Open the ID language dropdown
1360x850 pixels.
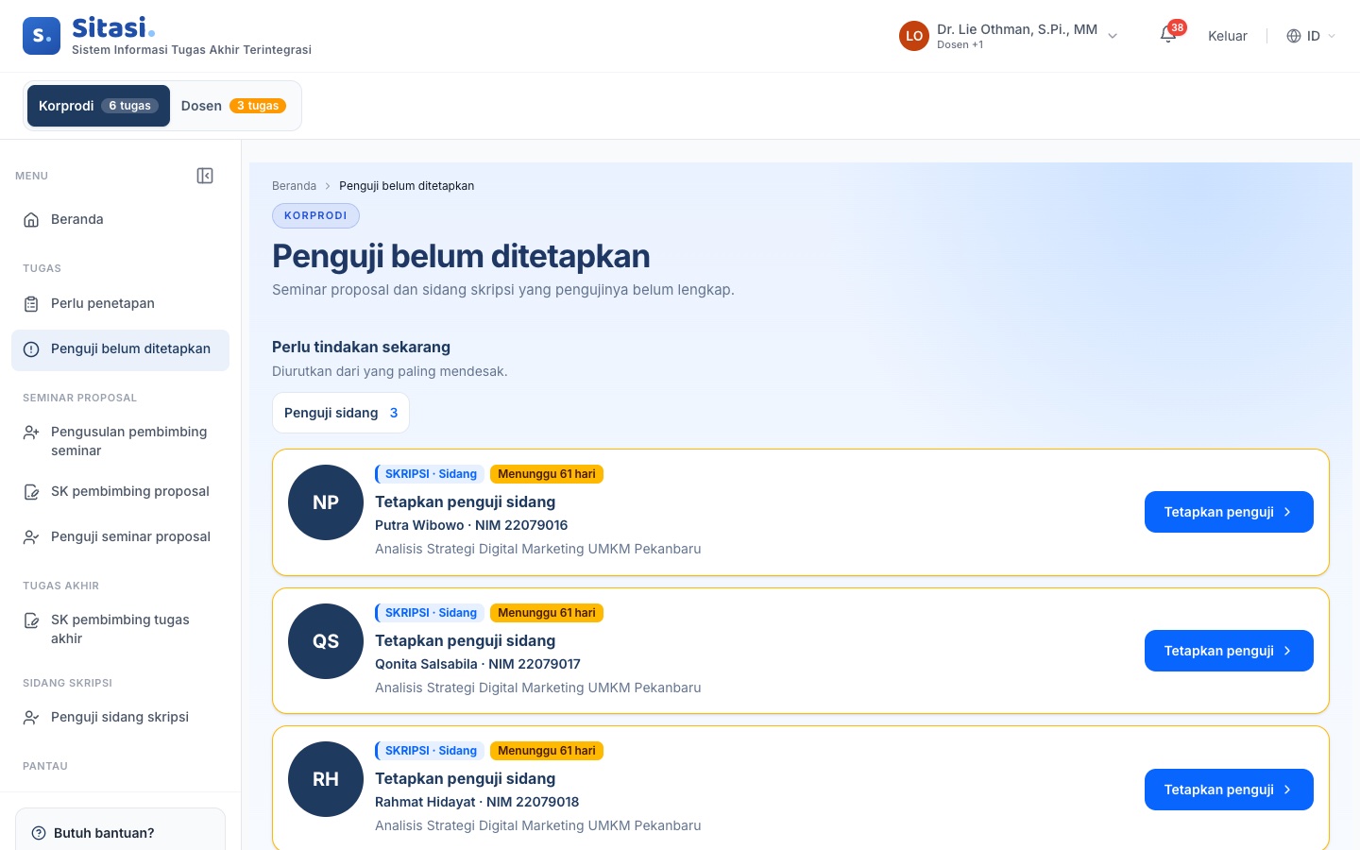click(x=1312, y=36)
